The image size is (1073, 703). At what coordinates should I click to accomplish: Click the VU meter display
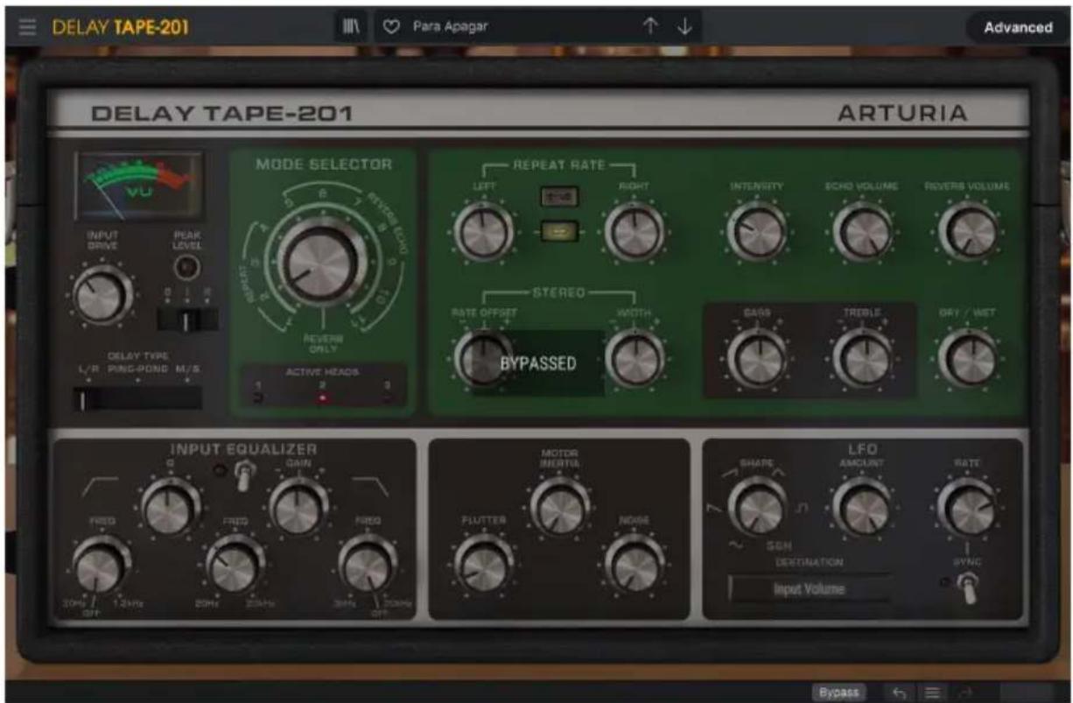pos(140,185)
